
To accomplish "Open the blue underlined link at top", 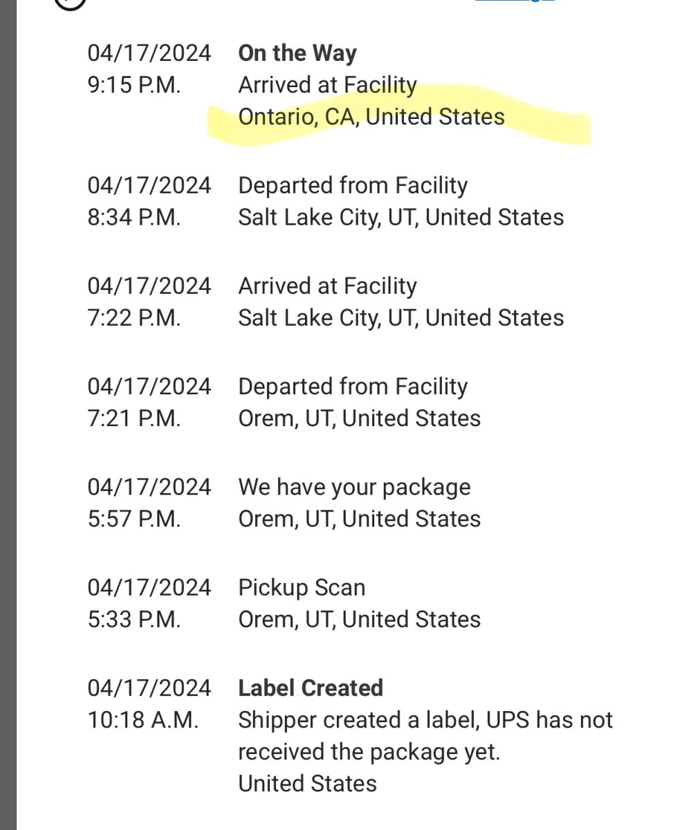I will click(x=515, y=1).
